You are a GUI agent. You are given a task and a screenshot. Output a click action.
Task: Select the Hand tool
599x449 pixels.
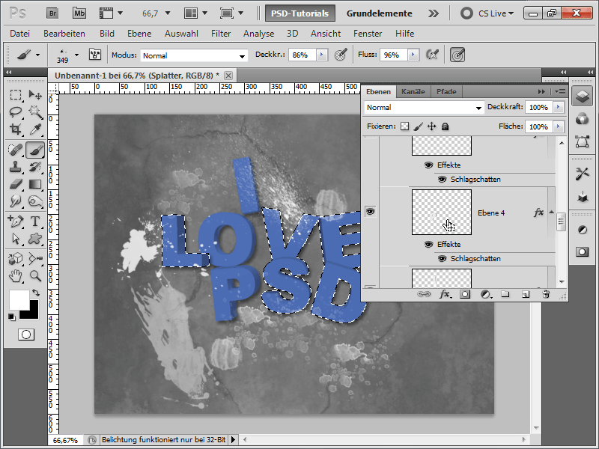click(16, 275)
